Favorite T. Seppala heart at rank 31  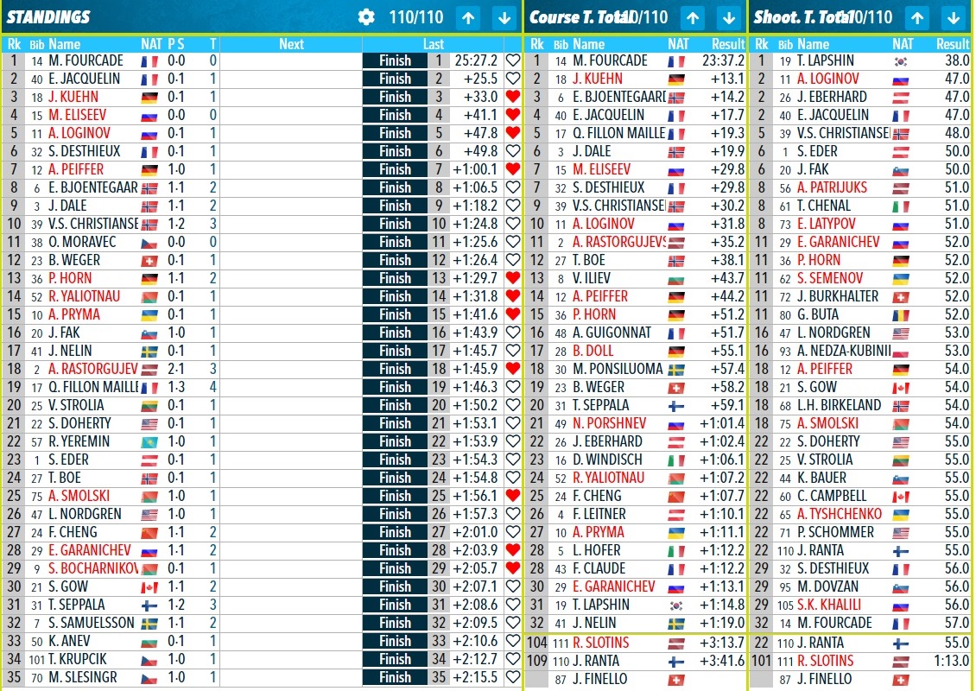(x=513, y=604)
